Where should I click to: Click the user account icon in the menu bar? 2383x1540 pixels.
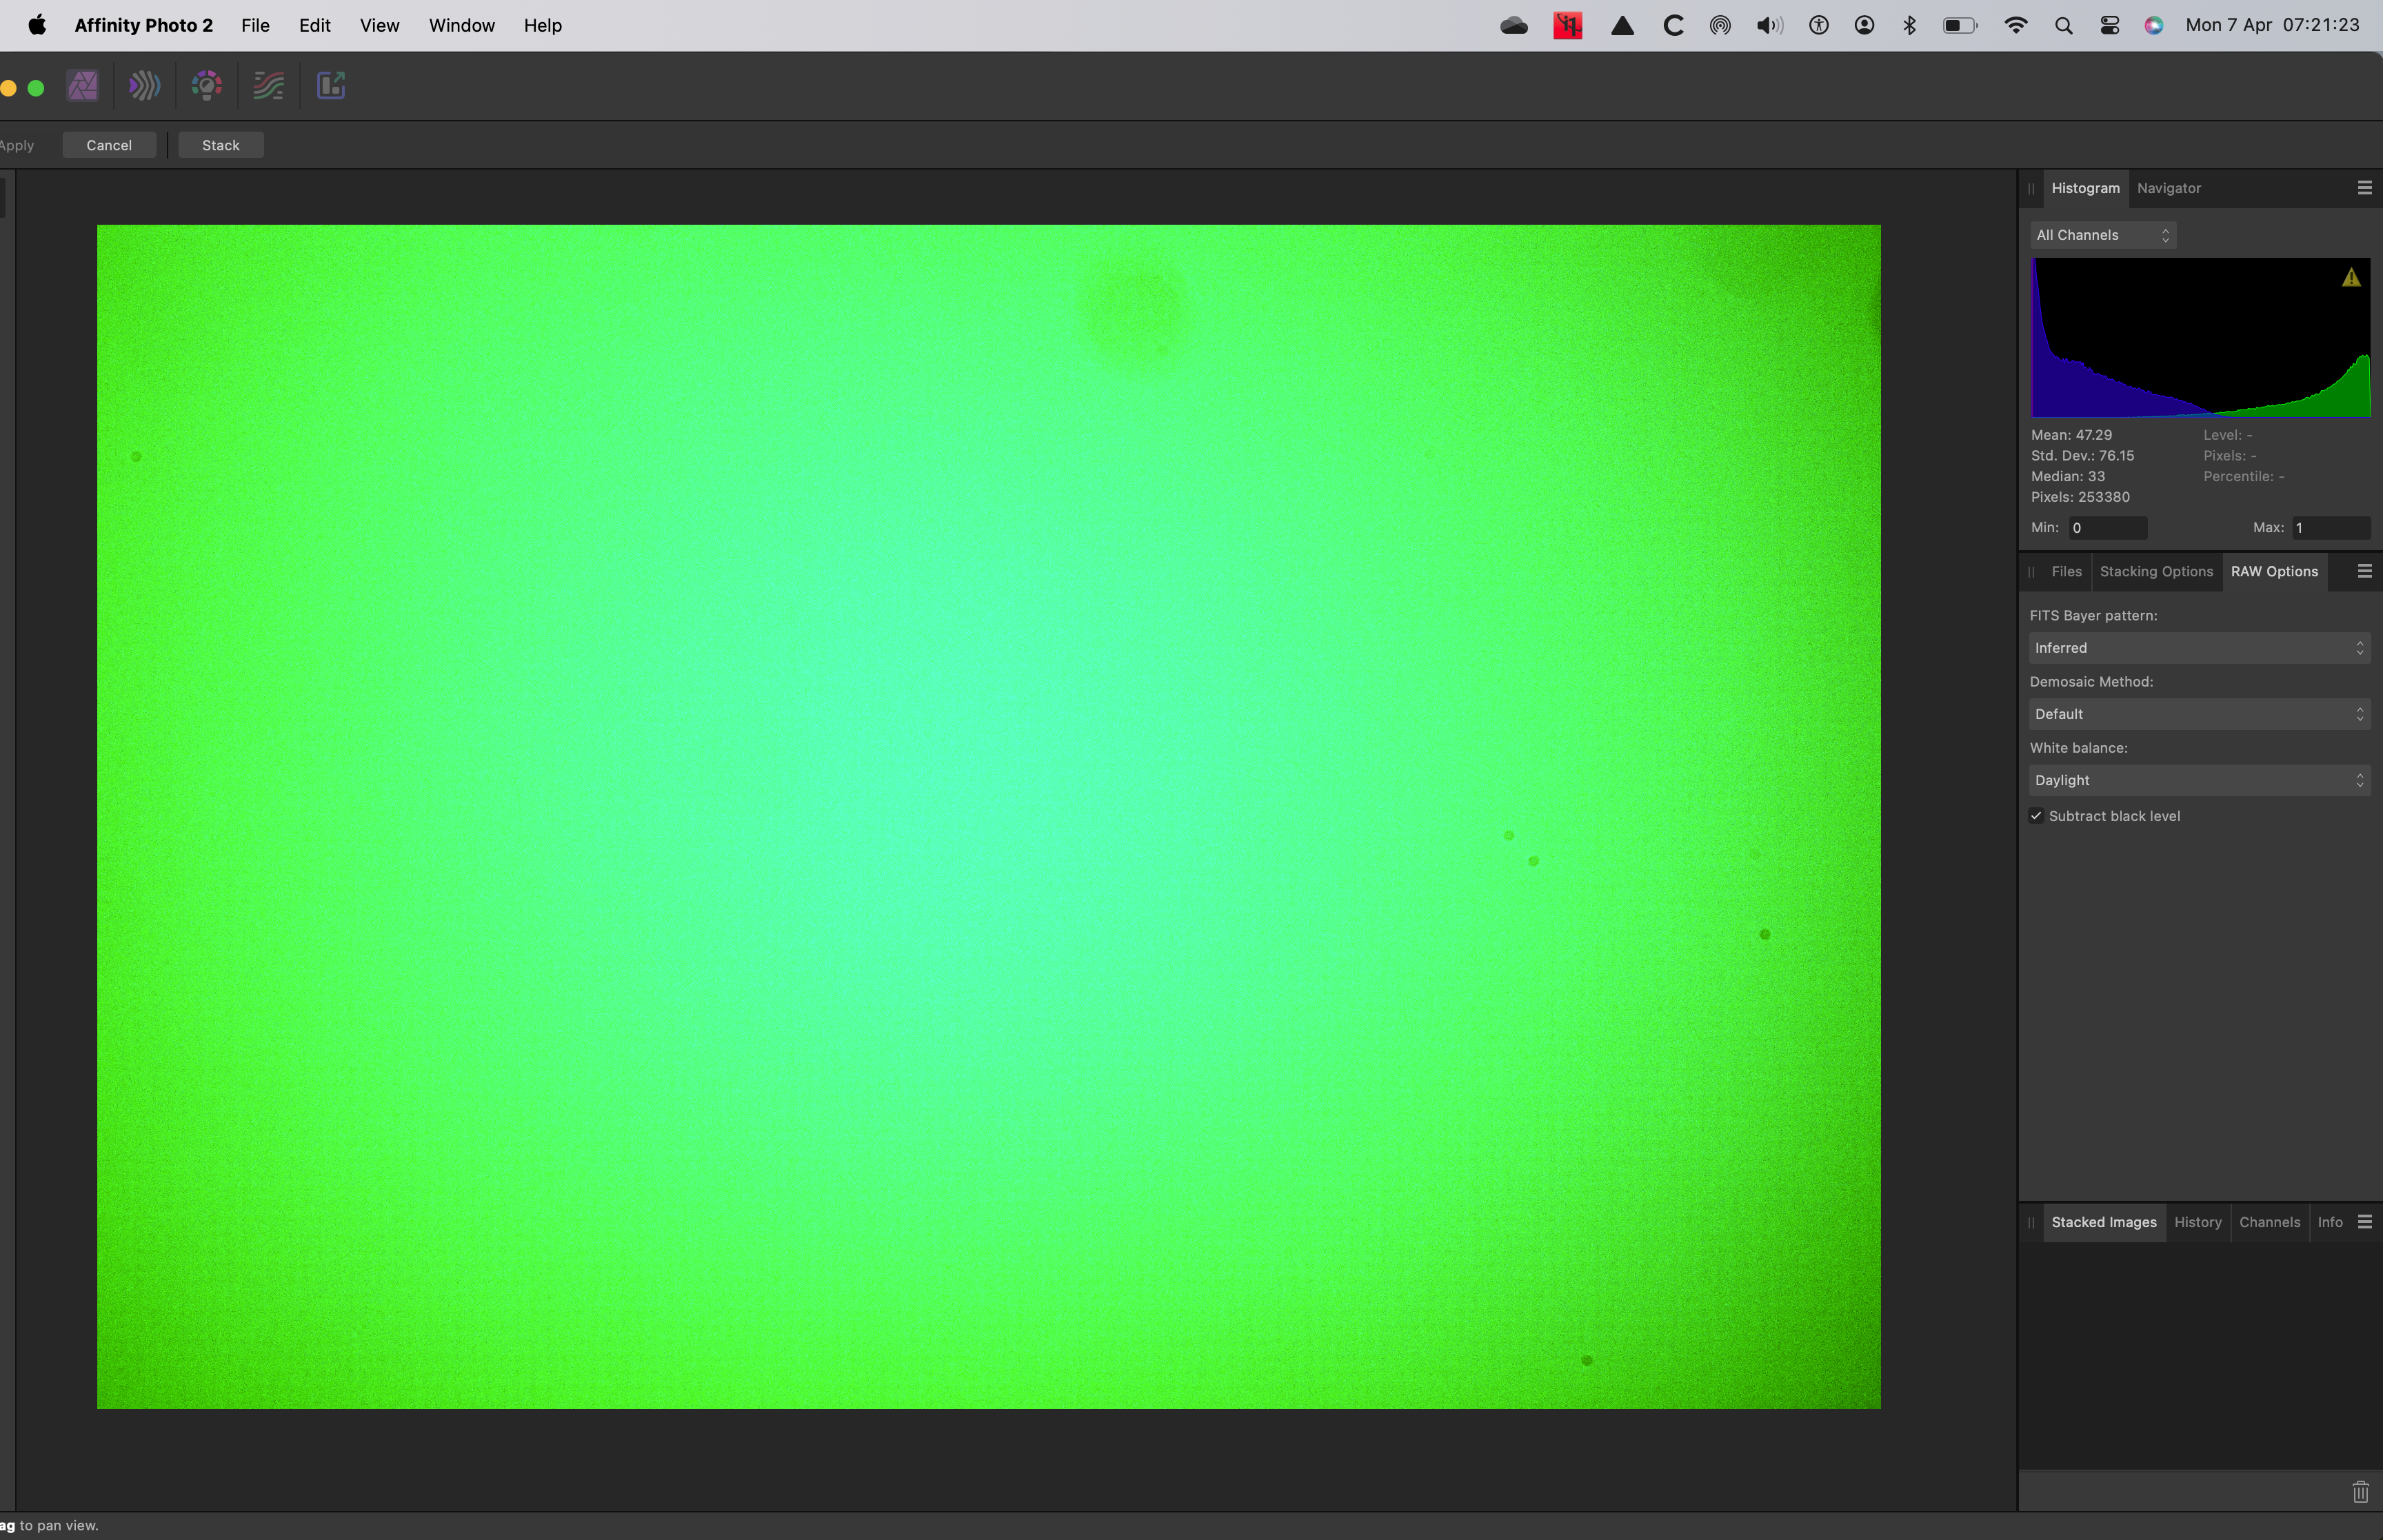coord(1864,25)
